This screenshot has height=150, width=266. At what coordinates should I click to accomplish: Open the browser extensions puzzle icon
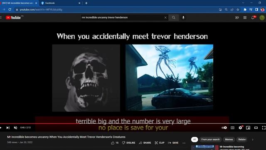tap(245, 10)
